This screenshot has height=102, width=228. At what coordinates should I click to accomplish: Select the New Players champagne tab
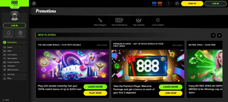click(x=100, y=22)
